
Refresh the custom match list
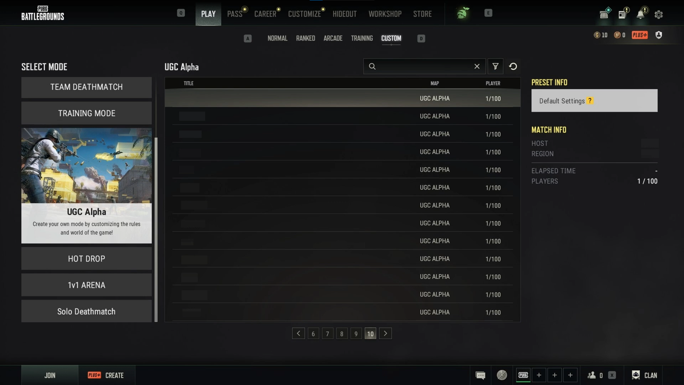513,66
